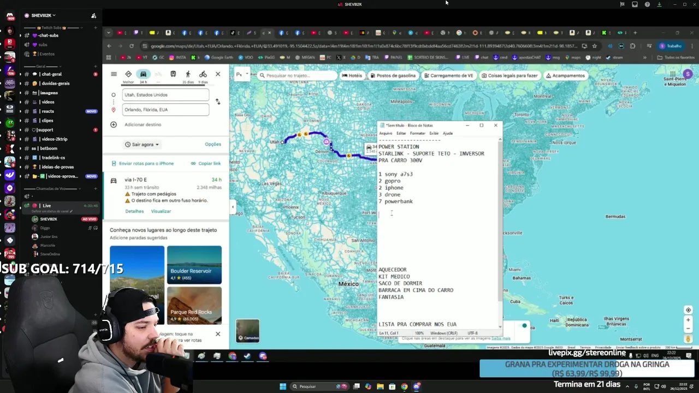Filter by Hotéis chip
699x393 pixels.
tap(352, 76)
